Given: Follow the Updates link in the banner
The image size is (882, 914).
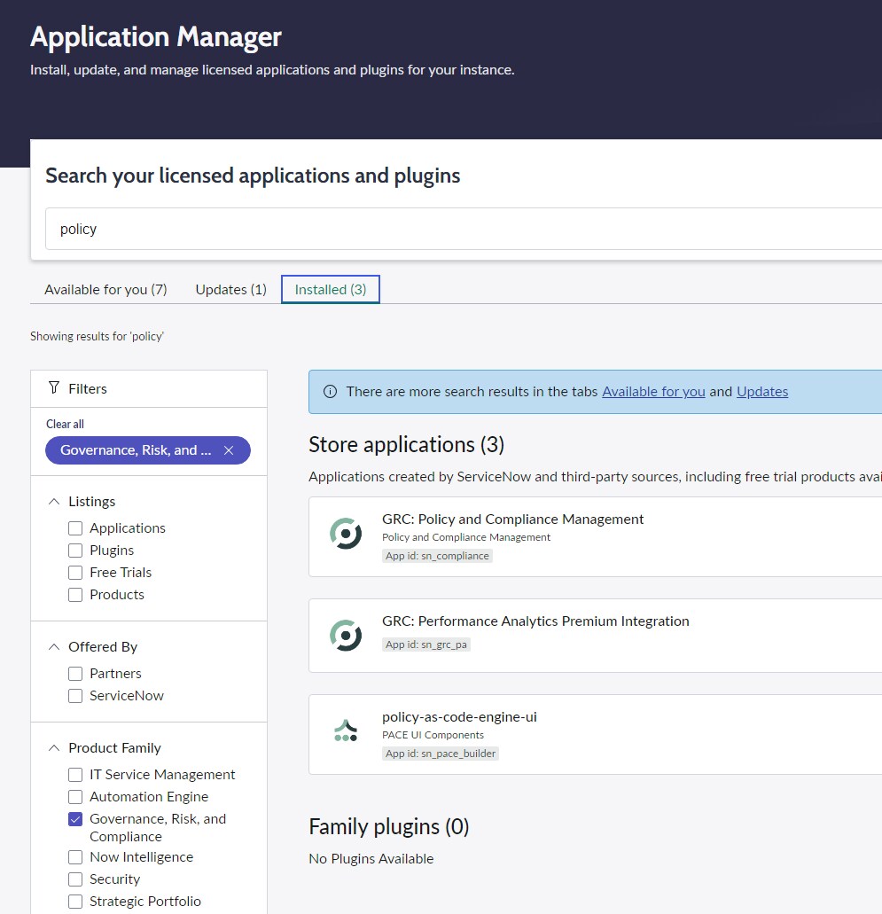Looking at the screenshot, I should click(x=762, y=392).
